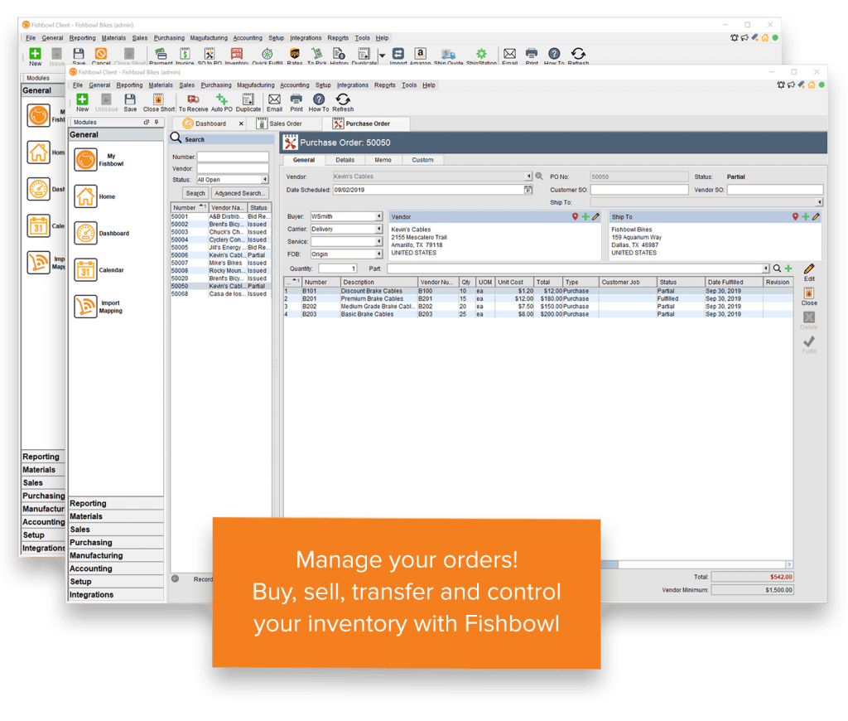The height and width of the screenshot is (721, 848).
Task: Expand the Purchasing module group in front window
Action: 116,542
